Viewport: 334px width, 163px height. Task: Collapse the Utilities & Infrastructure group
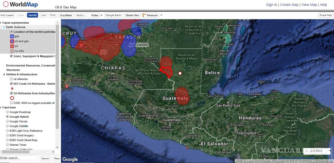[x=4, y=74]
